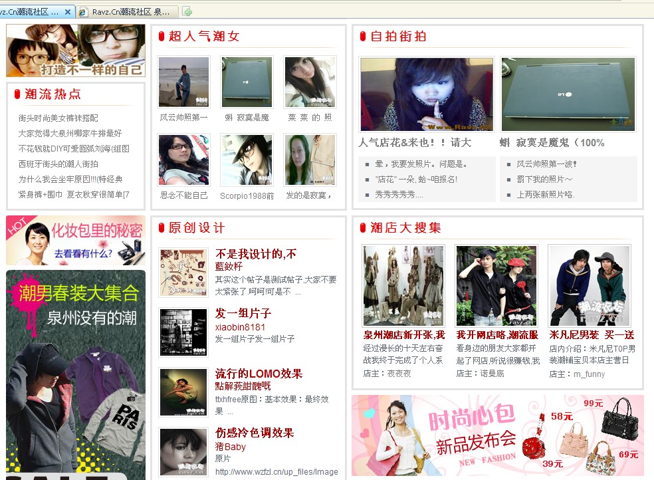Image resolution: width=654 pixels, height=480 pixels.
Task: Open the 米凡尼男装 shop photo
Action: (x=590, y=286)
